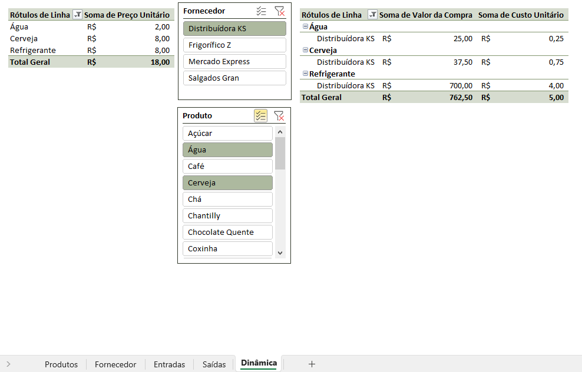This screenshot has width=582, height=372.
Task: Toggle multi-select in Fornecedor slicer
Action: pyautogui.click(x=261, y=11)
